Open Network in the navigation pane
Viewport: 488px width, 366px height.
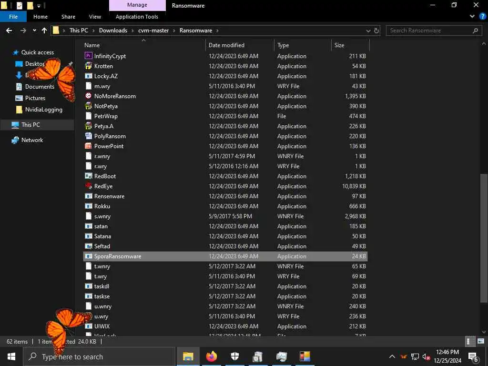[x=32, y=140]
